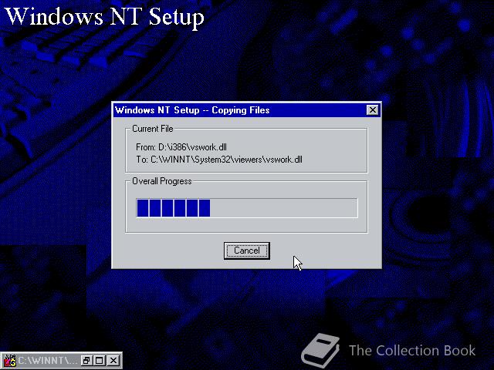The image size is (494, 370).
Task: Close the Copying Files dialog
Action: click(372, 109)
